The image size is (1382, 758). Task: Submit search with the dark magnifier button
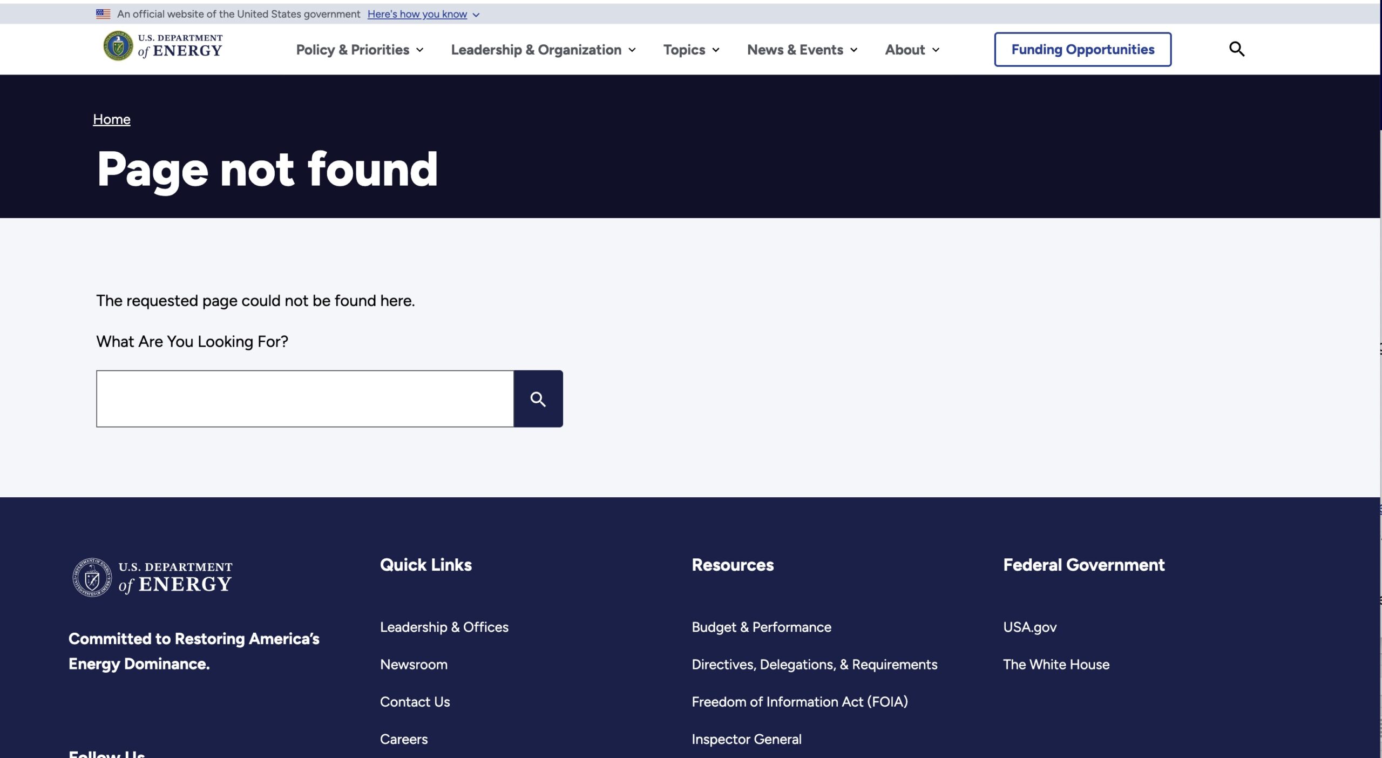pyautogui.click(x=538, y=399)
